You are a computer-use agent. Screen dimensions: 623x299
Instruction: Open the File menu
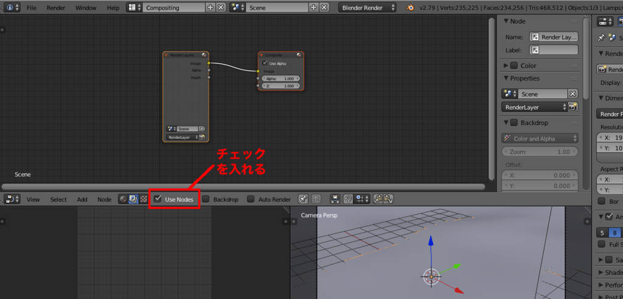pyautogui.click(x=32, y=7)
